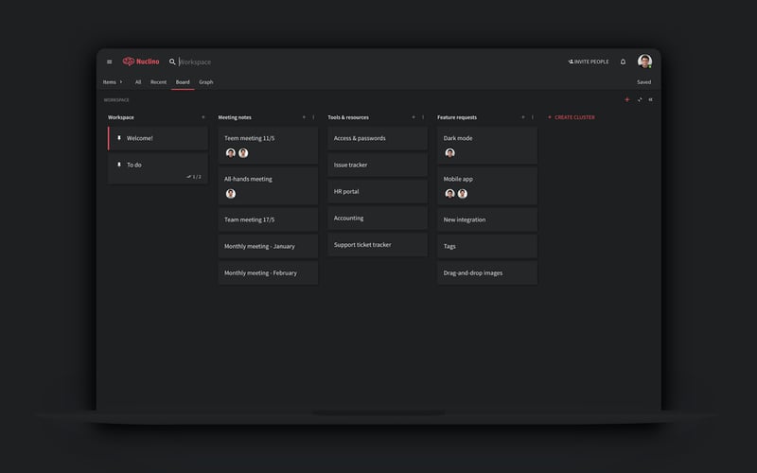
Task: Click first avatar on Team meeting 11/5
Action: coord(231,153)
